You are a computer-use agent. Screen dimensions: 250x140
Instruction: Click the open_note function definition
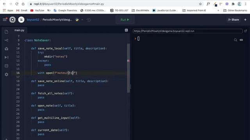[x=53, y=105]
